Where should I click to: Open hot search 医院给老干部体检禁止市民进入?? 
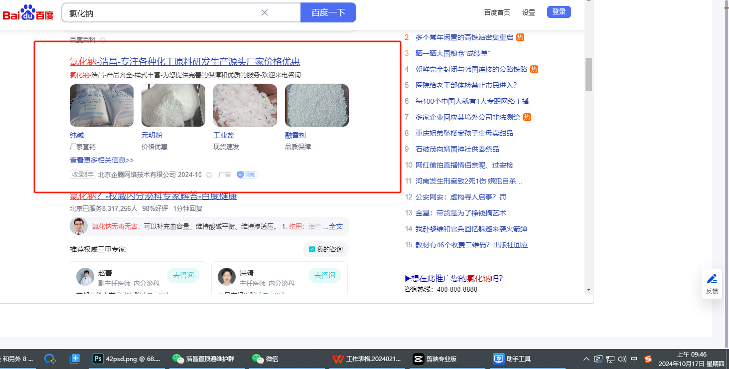[466, 85]
